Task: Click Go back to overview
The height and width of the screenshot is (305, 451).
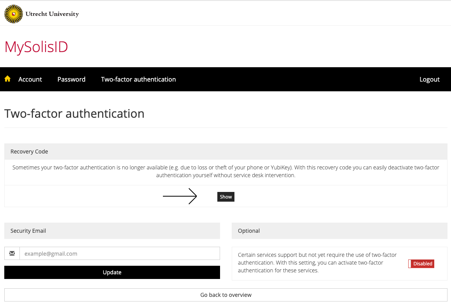Action: (226, 295)
